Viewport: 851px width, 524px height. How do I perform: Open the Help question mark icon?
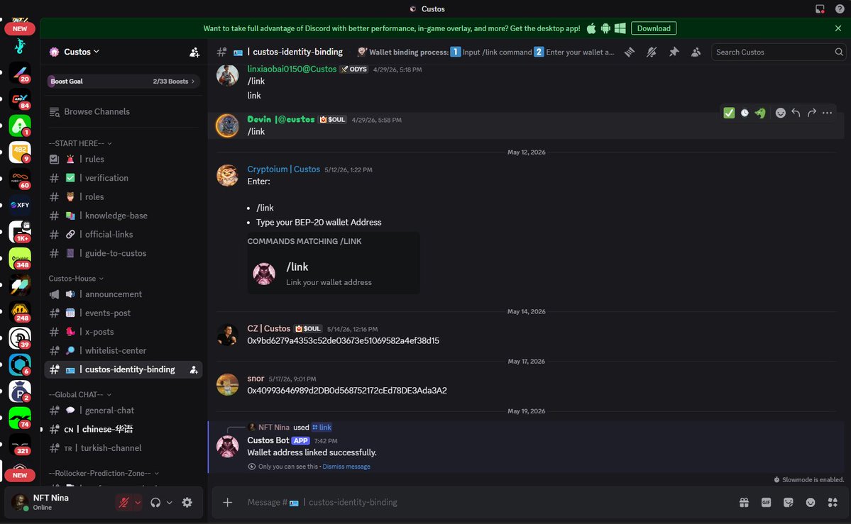pos(840,9)
